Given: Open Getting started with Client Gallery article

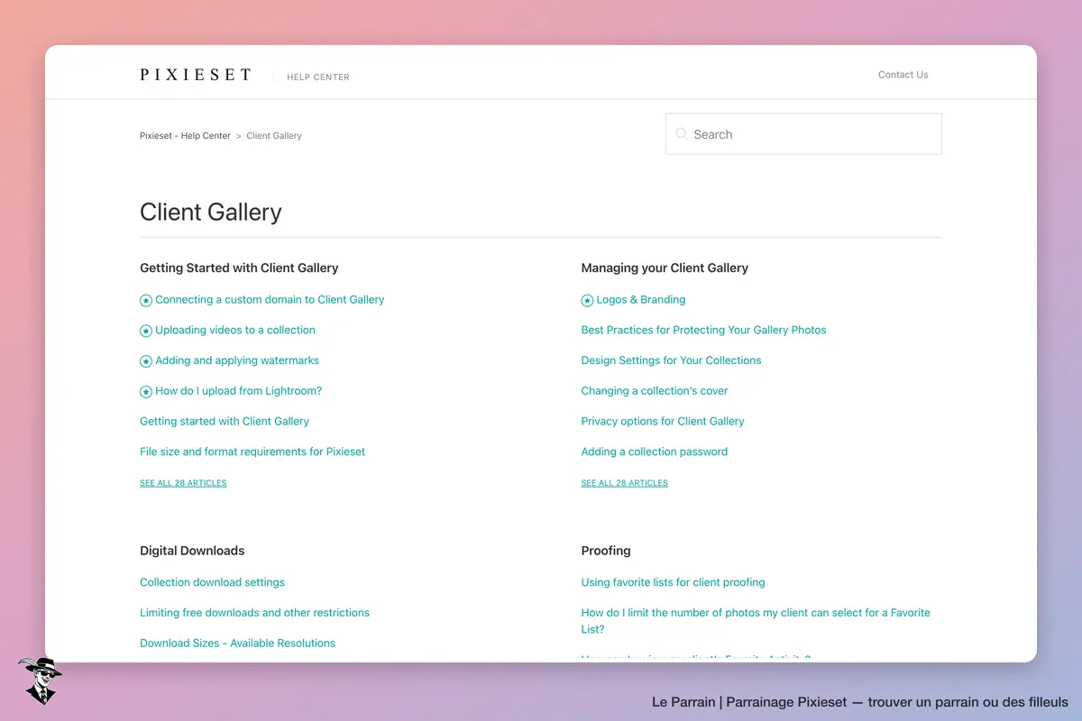Looking at the screenshot, I should coord(225,421).
